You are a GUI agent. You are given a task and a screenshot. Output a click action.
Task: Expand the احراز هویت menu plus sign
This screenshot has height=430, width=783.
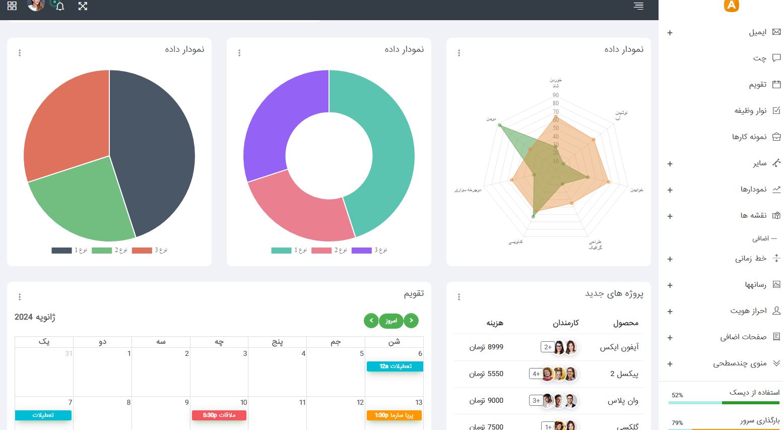tap(670, 312)
